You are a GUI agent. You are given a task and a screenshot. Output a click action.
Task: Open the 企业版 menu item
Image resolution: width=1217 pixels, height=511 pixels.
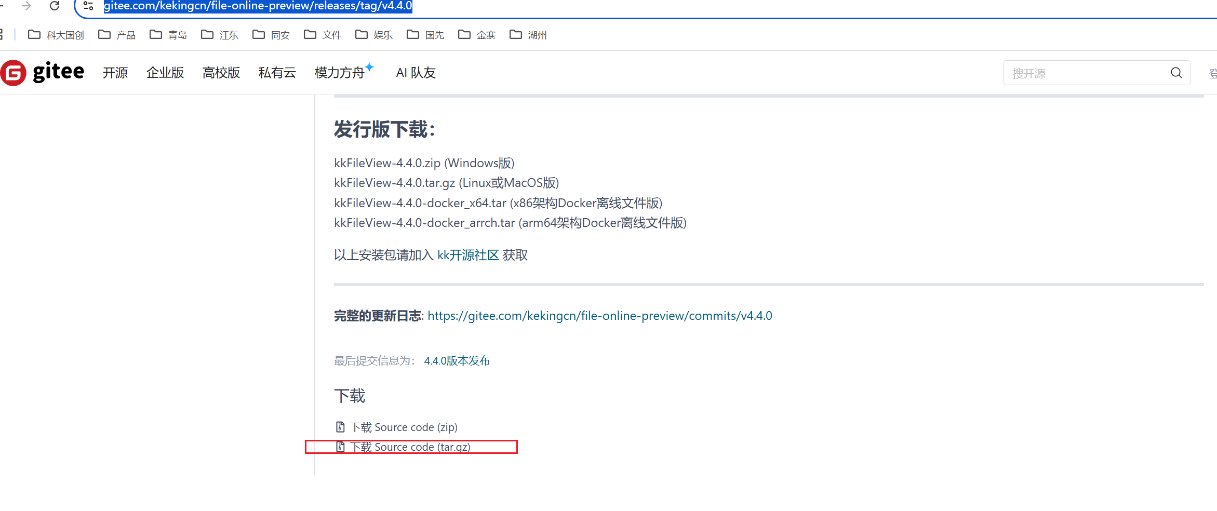point(165,73)
